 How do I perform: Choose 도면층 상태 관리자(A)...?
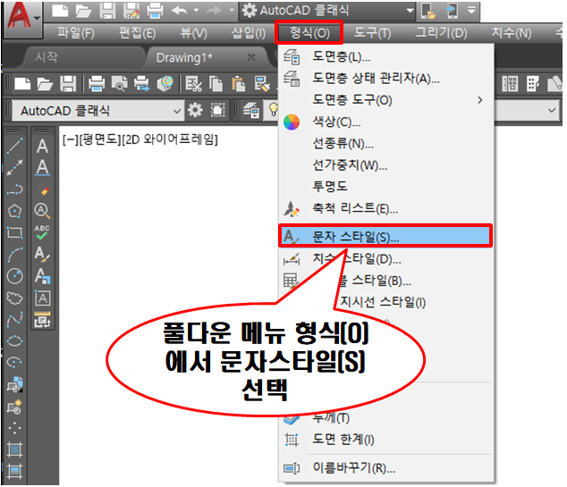[x=386, y=78]
